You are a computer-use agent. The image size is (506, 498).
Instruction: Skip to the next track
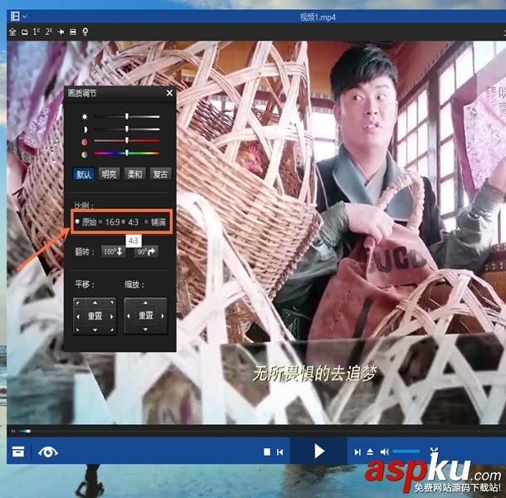[358, 452]
